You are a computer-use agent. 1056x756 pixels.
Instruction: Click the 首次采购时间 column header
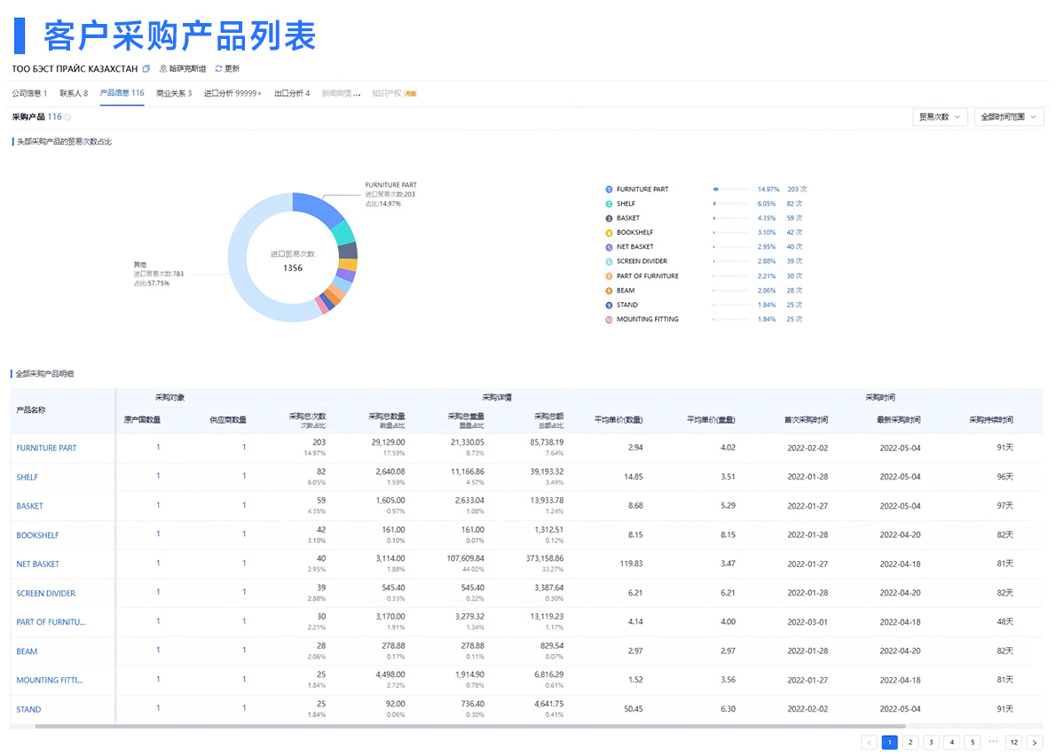806,420
